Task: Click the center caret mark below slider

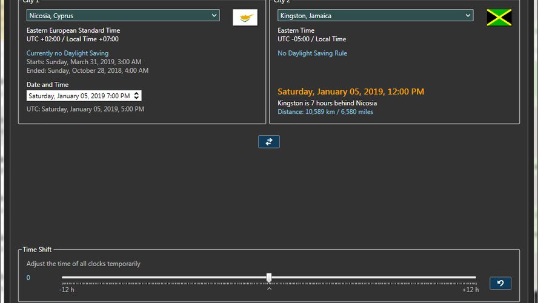Action: pyautogui.click(x=270, y=289)
